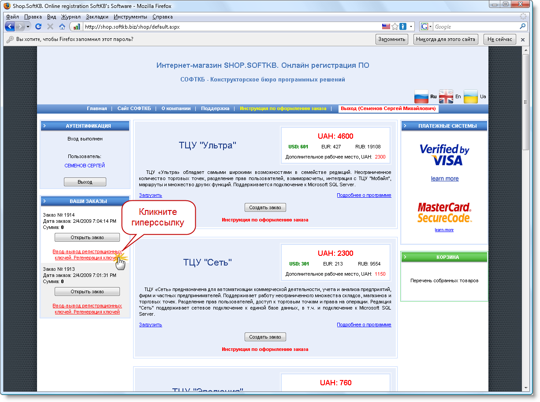Click the Verified by Visa logo
540x402 pixels.
click(444, 155)
